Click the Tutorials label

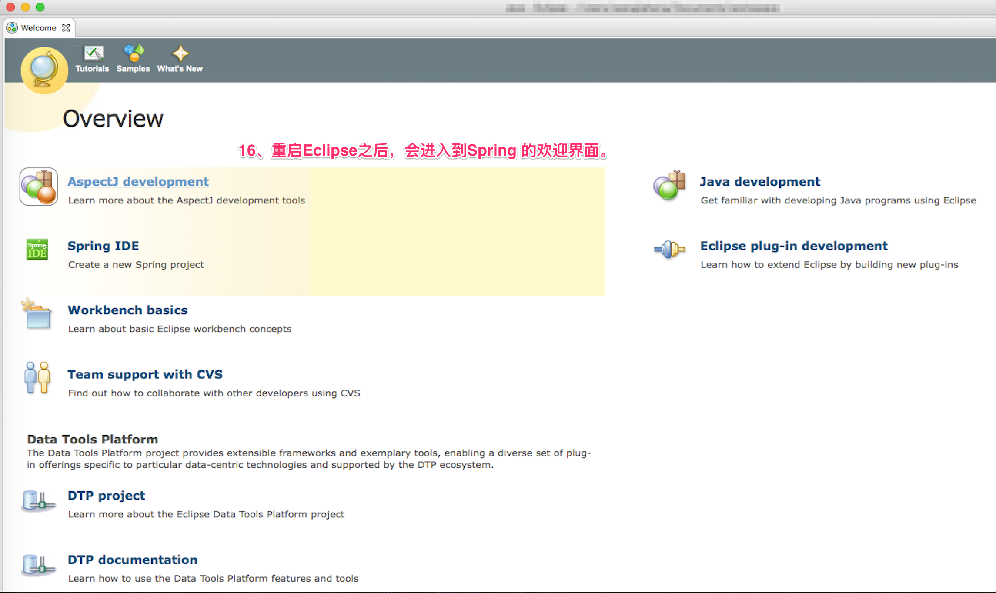tap(92, 69)
